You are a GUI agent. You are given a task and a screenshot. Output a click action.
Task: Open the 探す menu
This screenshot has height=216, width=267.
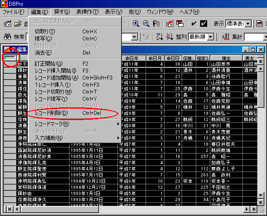62,12
